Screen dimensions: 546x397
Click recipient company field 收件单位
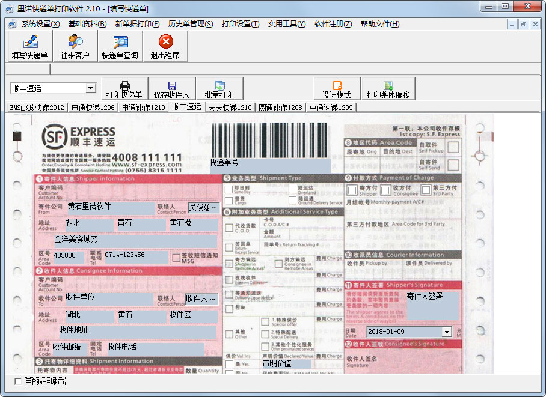click(109, 299)
